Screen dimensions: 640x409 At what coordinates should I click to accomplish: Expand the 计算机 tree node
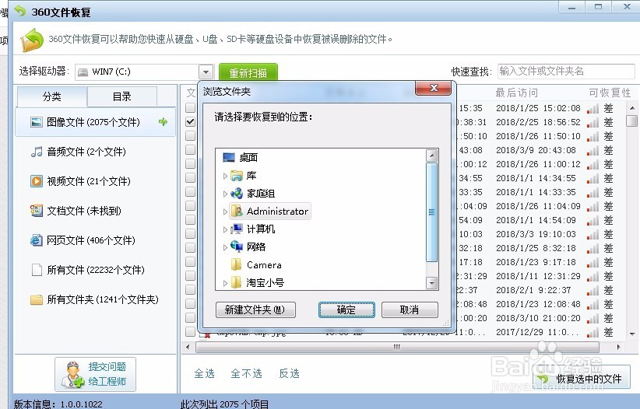coord(225,229)
